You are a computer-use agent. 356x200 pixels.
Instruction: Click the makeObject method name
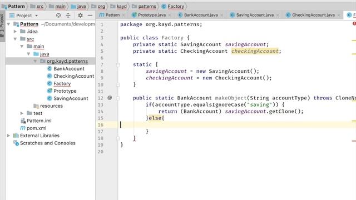coord(231,98)
